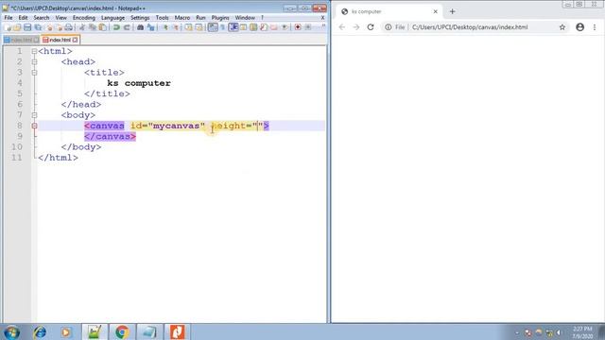Click Chrome back navigation arrow

point(342,27)
